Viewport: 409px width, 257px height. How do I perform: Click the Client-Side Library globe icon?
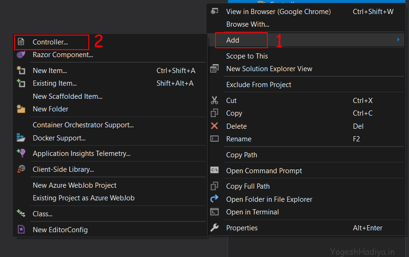coord(21,169)
